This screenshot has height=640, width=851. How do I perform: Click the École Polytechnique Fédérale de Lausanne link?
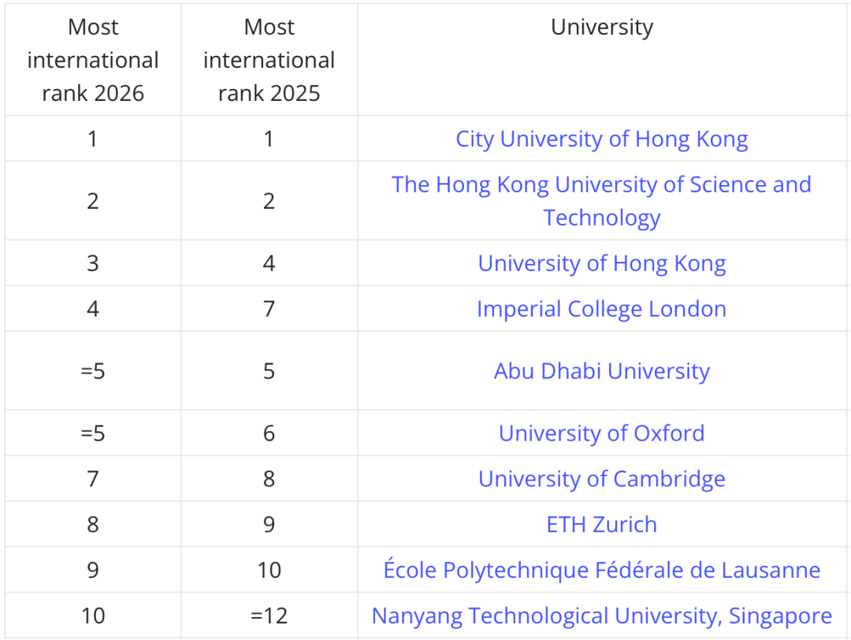click(x=601, y=571)
